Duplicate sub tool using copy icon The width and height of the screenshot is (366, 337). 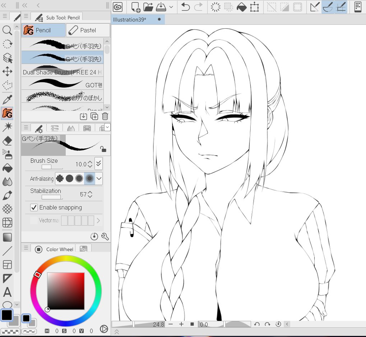tap(94, 116)
